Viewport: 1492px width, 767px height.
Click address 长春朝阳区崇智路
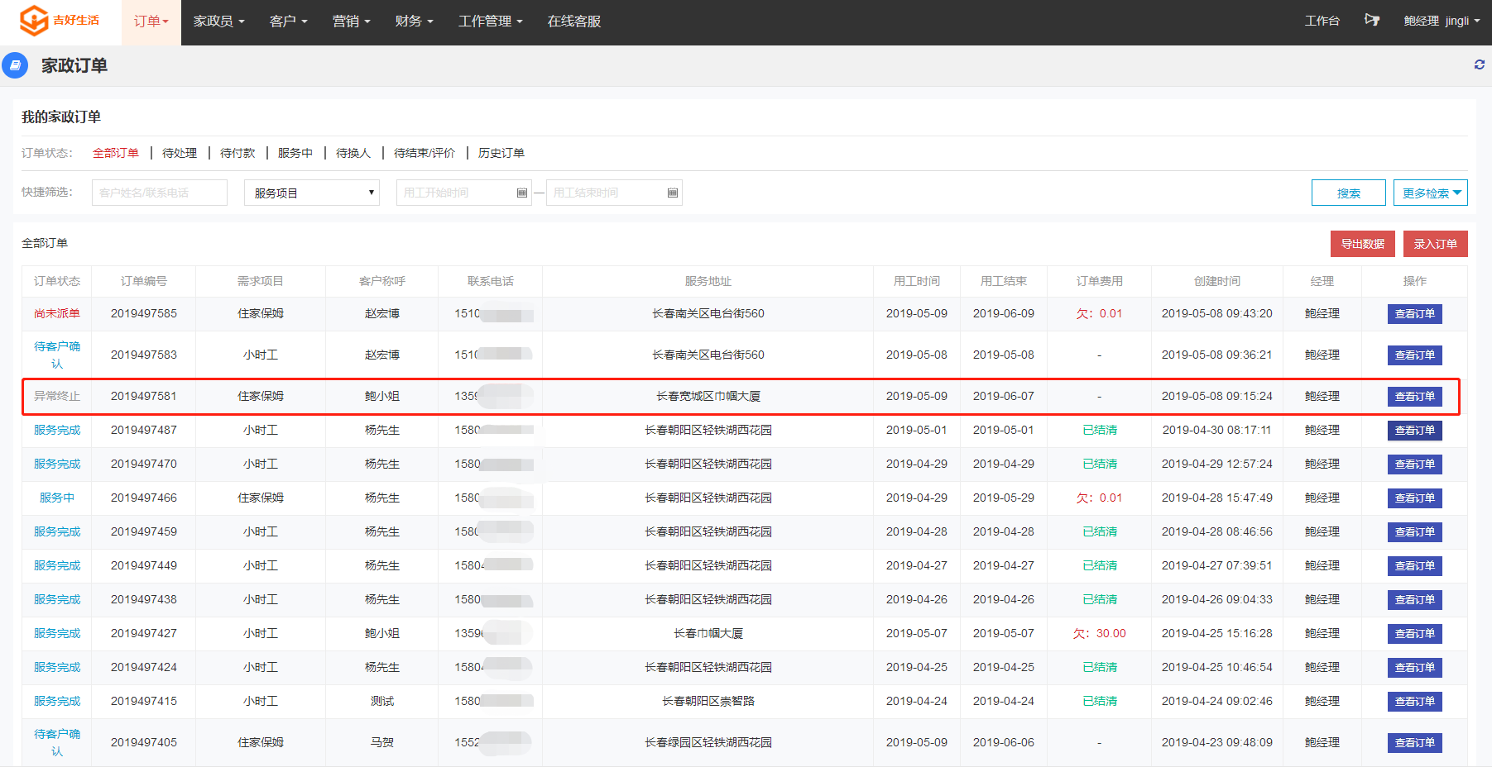(x=708, y=701)
